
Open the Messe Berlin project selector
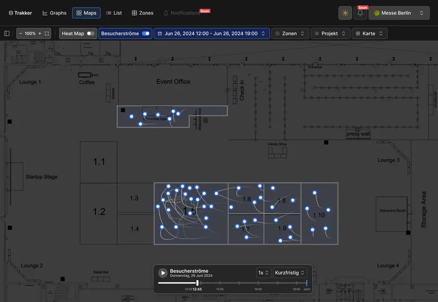(399, 13)
